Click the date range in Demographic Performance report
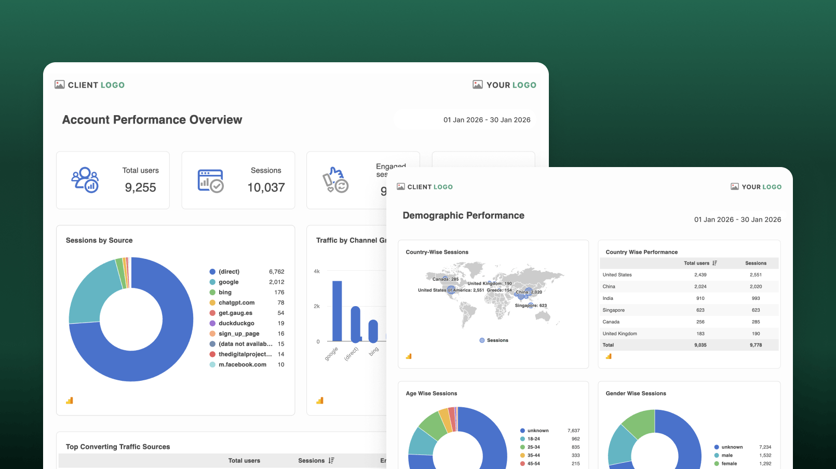Image resolution: width=836 pixels, height=469 pixels. click(x=737, y=219)
